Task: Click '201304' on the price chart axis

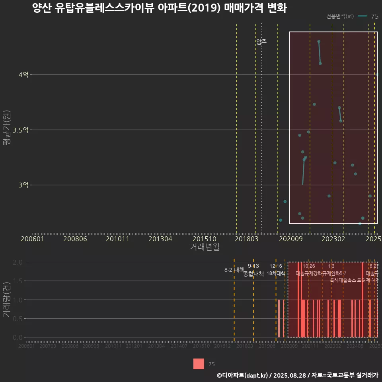Action: (x=160, y=239)
